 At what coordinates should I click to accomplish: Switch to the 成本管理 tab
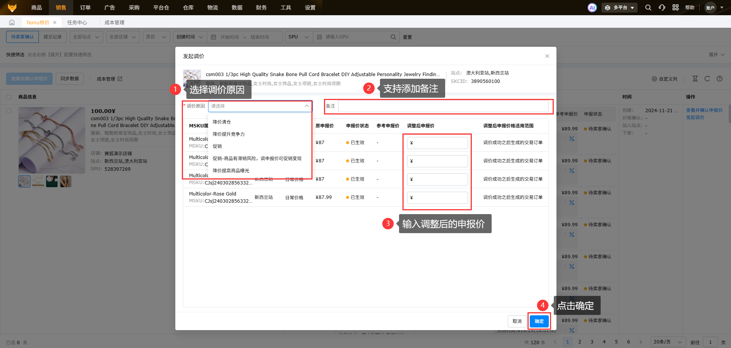(114, 22)
